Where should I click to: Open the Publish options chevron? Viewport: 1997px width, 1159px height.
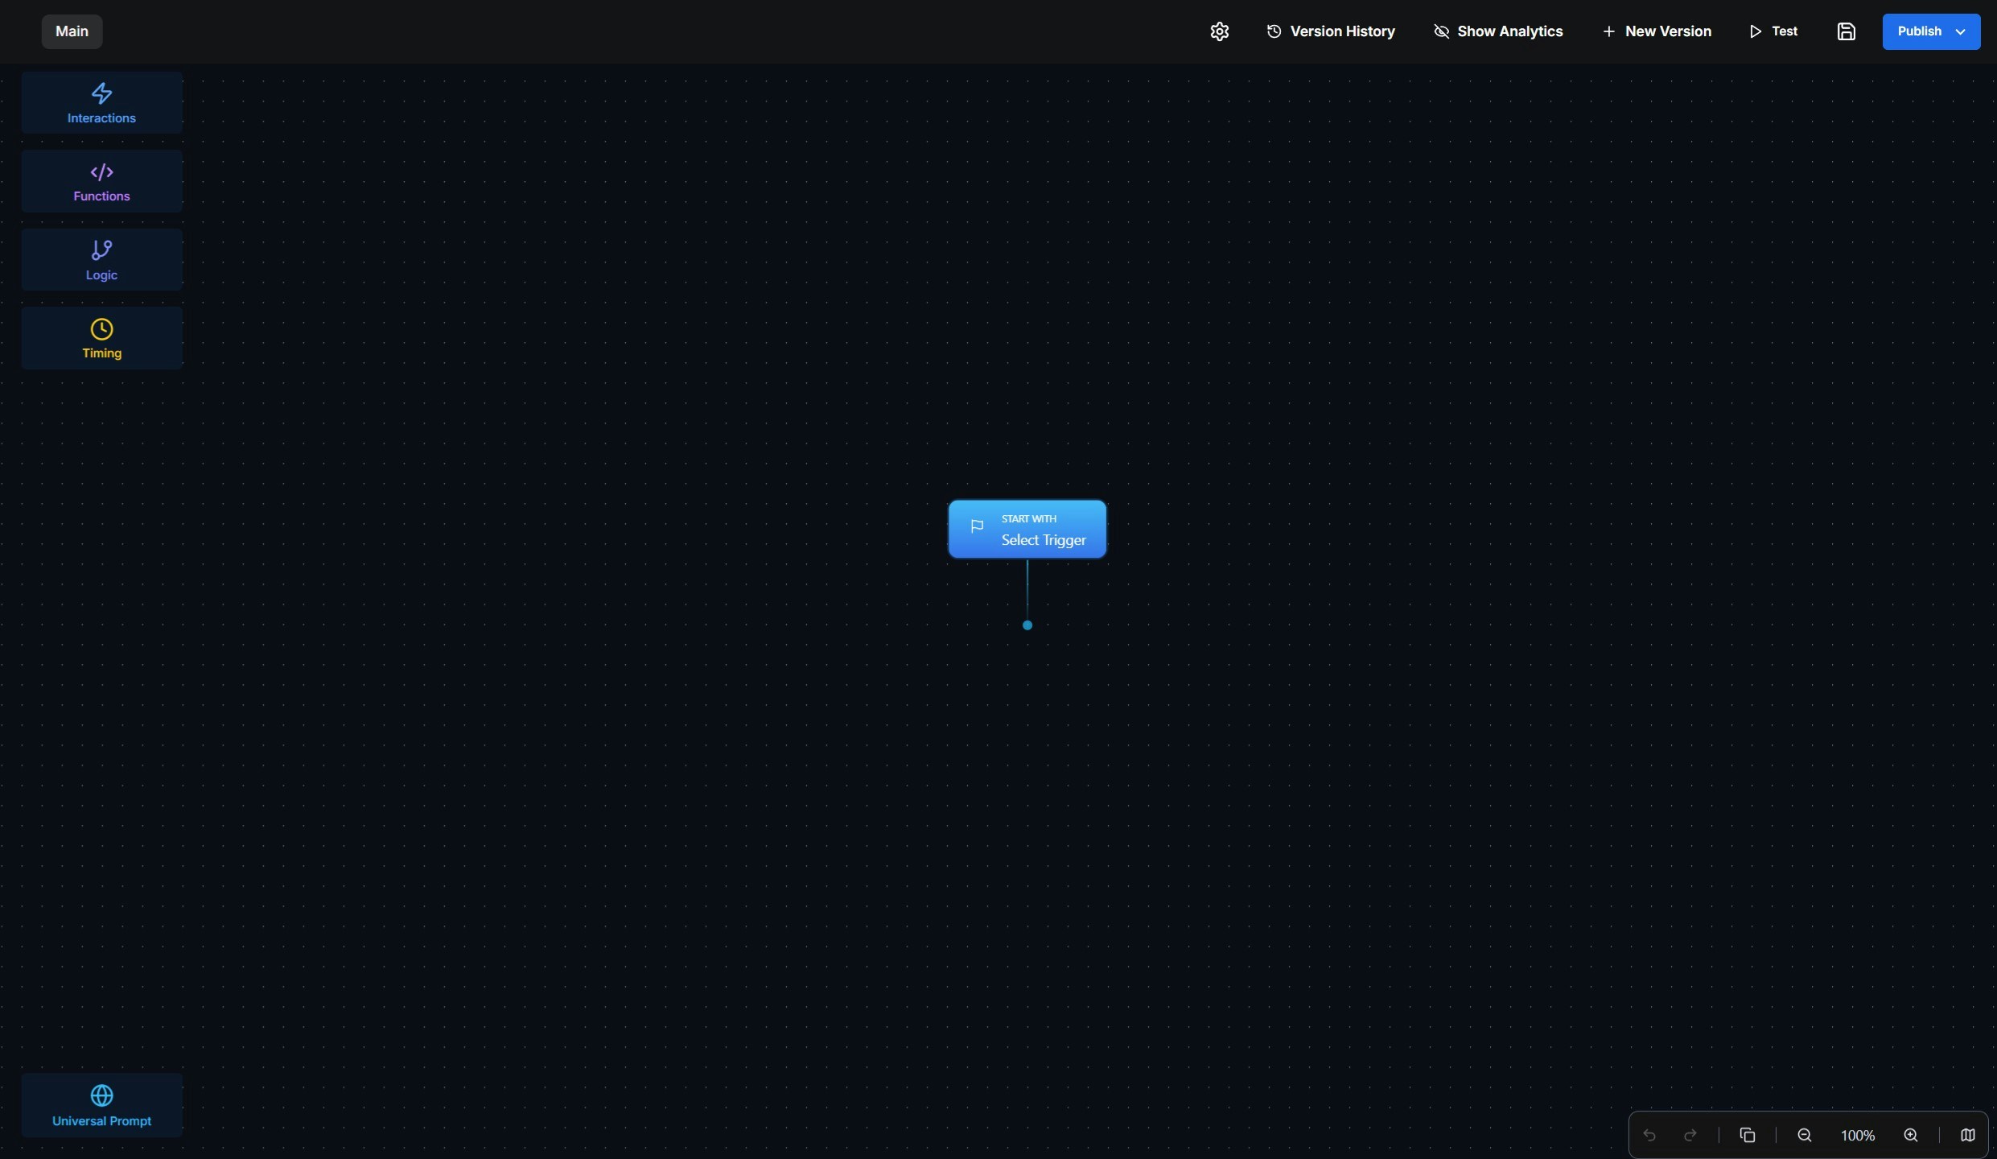(x=1960, y=31)
